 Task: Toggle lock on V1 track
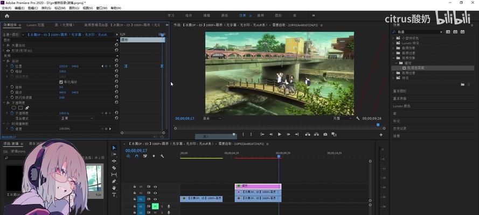[x=134, y=199]
